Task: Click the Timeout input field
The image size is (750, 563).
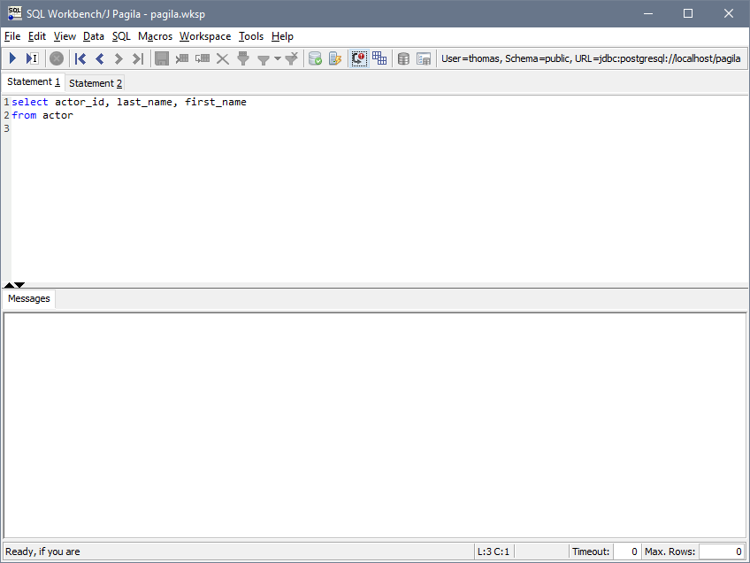Action: [628, 551]
